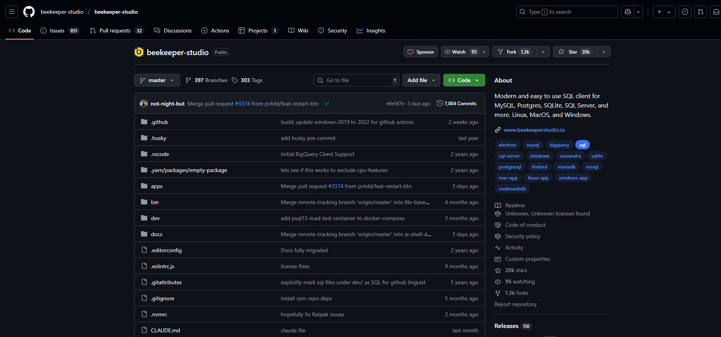Click the tag icon for 303 Tags
The width and height of the screenshot is (721, 337).
coord(235,80)
